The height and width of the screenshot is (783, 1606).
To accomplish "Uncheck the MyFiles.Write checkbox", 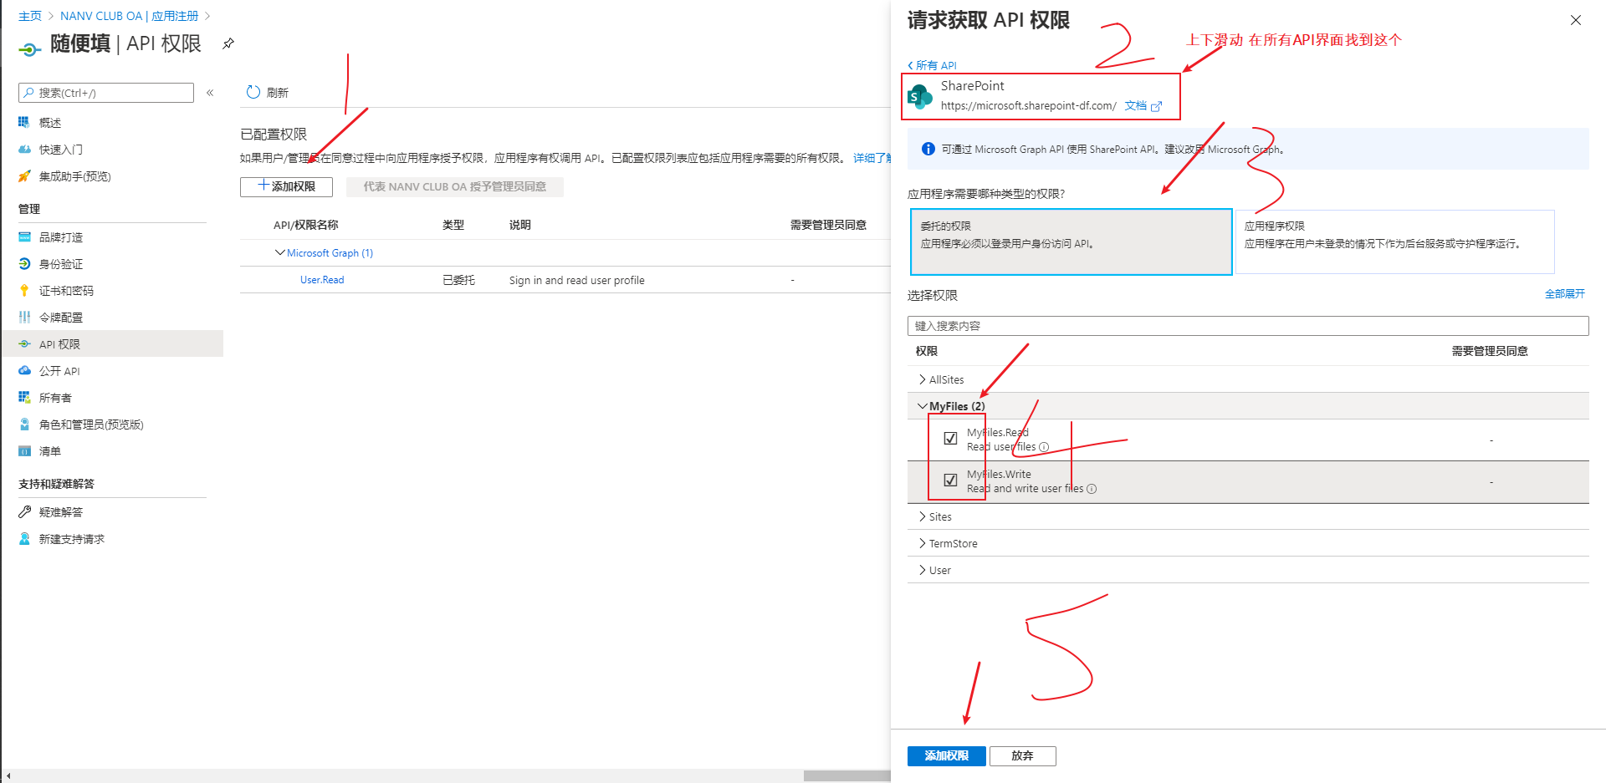I will point(950,480).
